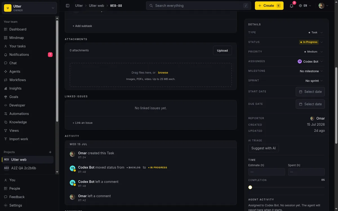Open top bar notification bell with badge

coord(292,6)
